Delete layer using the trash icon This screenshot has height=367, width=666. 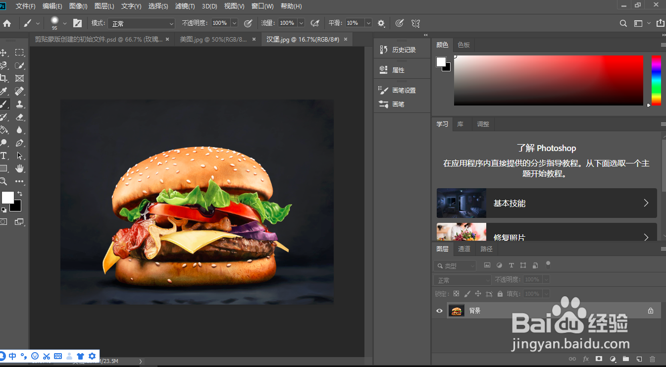(x=652, y=359)
